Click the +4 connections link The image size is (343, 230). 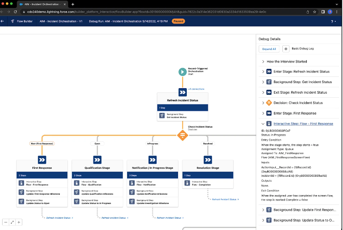[196, 89]
